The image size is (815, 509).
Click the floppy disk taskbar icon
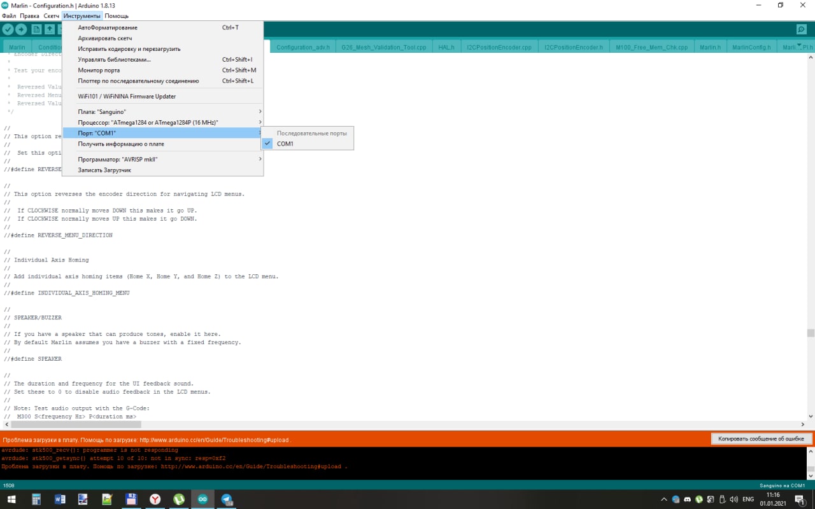pos(131,499)
